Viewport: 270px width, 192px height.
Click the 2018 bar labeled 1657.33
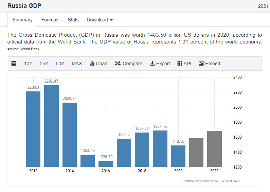tap(142, 150)
